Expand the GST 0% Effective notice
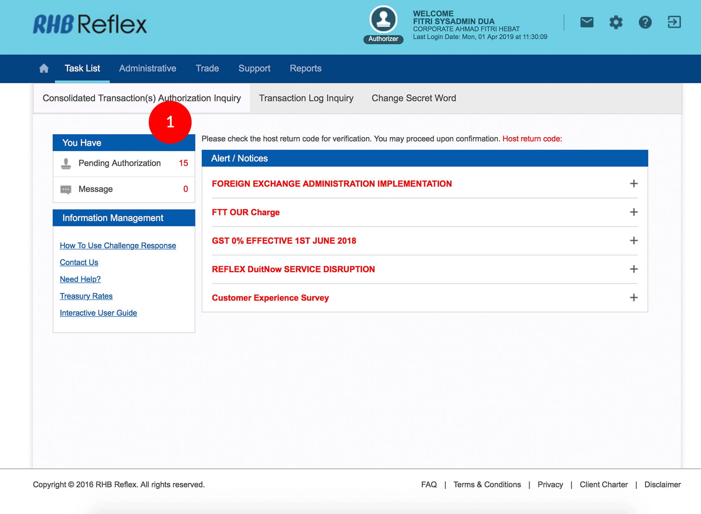The height and width of the screenshot is (514, 701). [x=634, y=241]
